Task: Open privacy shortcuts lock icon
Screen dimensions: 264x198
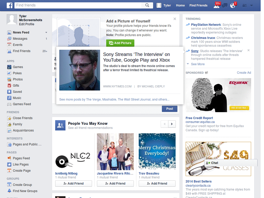Action: [244, 6]
